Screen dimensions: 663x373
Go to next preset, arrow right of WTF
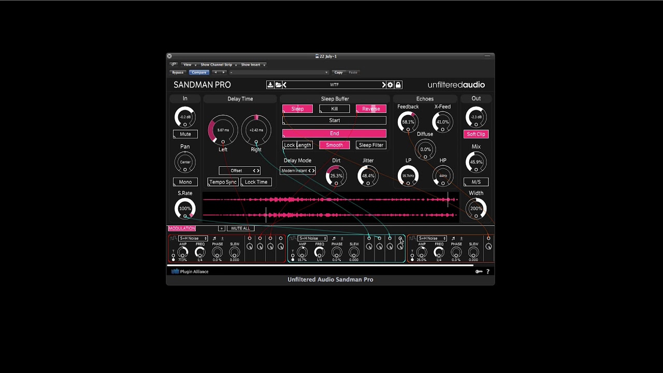(384, 85)
